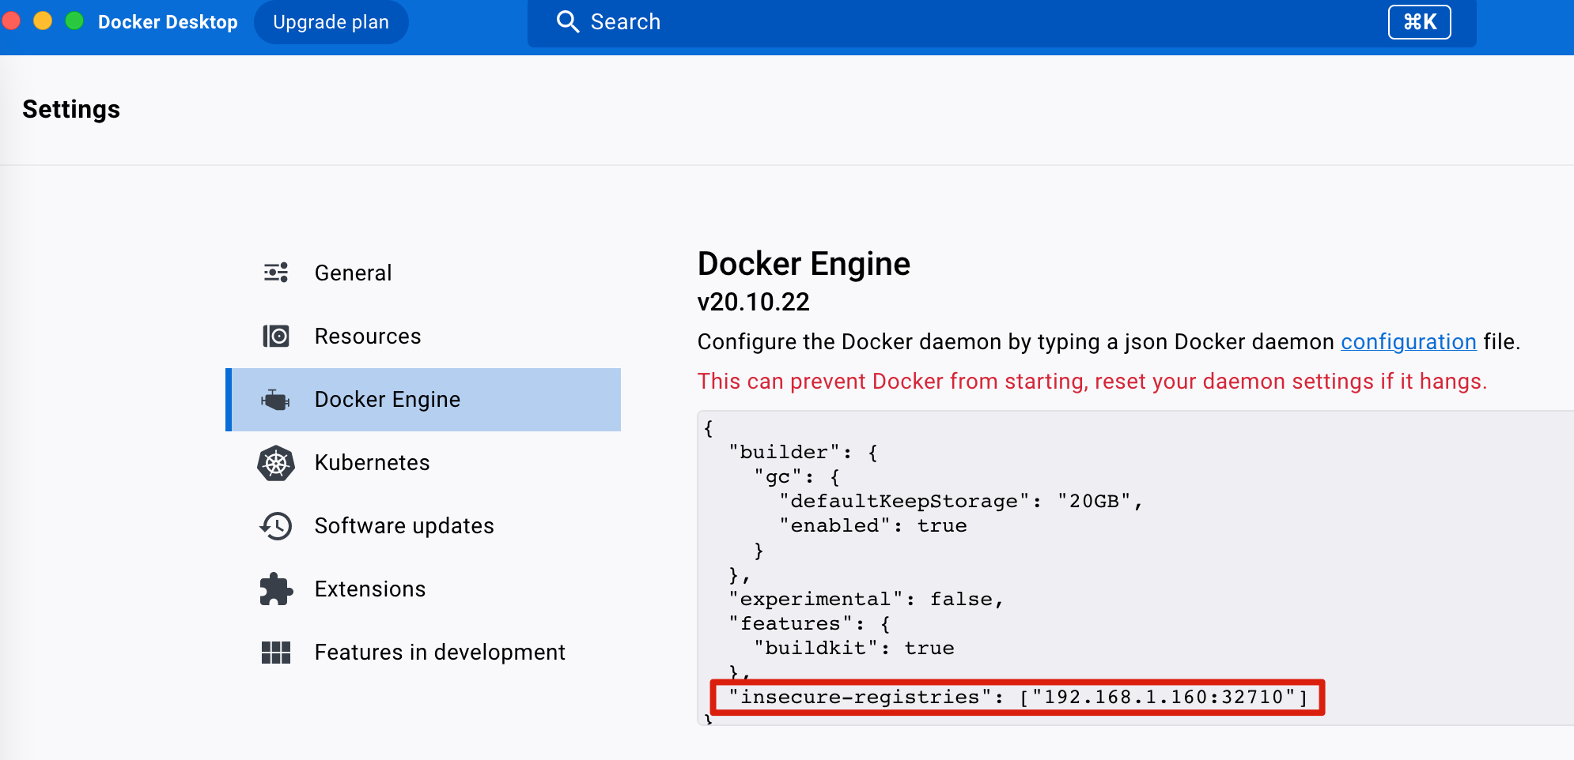This screenshot has width=1574, height=760.
Task: Select the Extensions puzzle-piece icon
Action: click(276, 589)
